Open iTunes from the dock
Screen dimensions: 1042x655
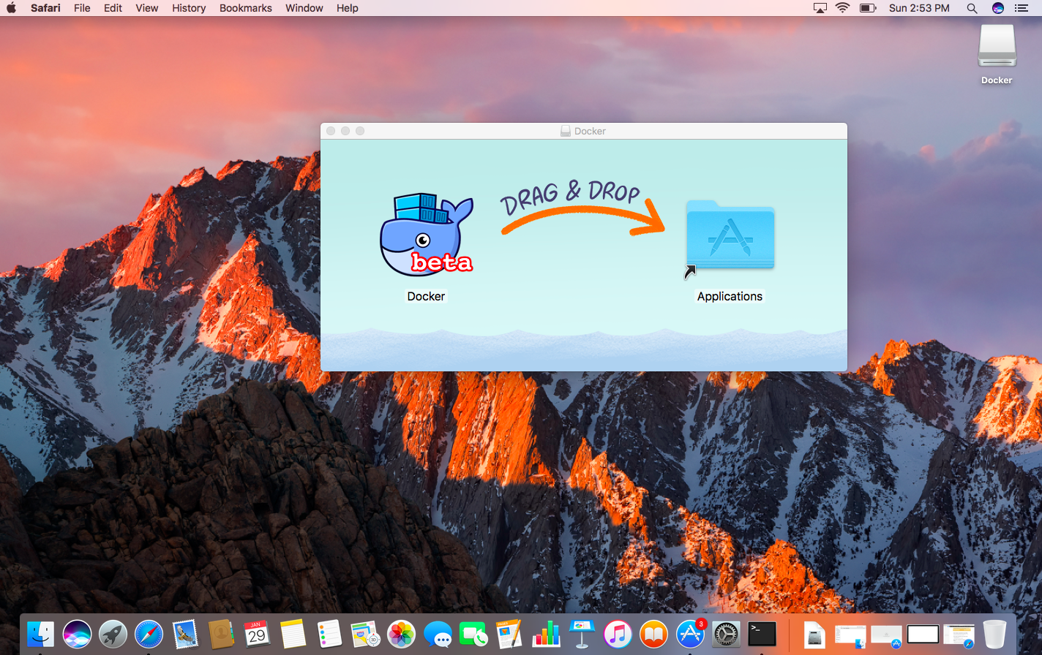[618, 634]
